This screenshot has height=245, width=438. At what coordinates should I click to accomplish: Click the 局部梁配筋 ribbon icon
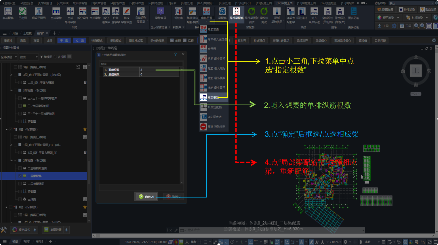pyautogui.click(x=236, y=12)
